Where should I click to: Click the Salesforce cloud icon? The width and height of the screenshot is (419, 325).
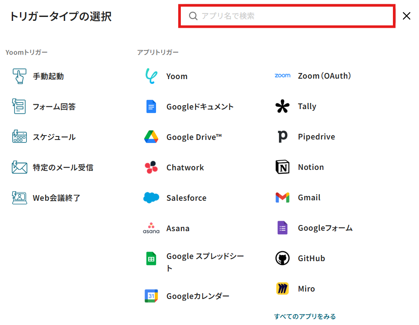151,198
